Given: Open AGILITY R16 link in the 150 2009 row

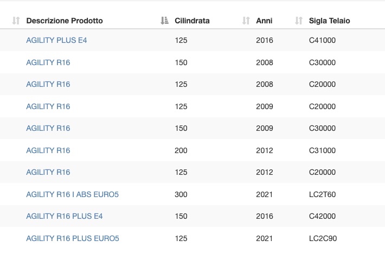Looking at the screenshot, I should [48, 128].
